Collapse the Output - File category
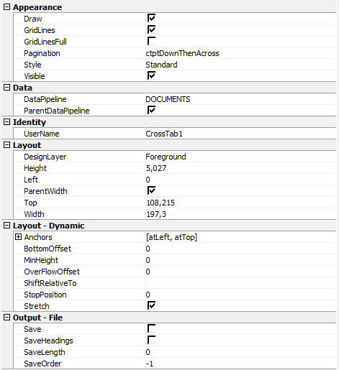The height and width of the screenshot is (370, 339). pyautogui.click(x=6, y=318)
